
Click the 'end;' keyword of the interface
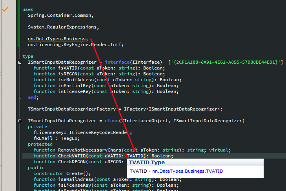point(33,97)
